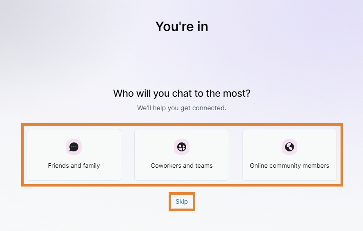Click the "Friends and family" label
This screenshot has height=231, width=363.
(x=74, y=166)
